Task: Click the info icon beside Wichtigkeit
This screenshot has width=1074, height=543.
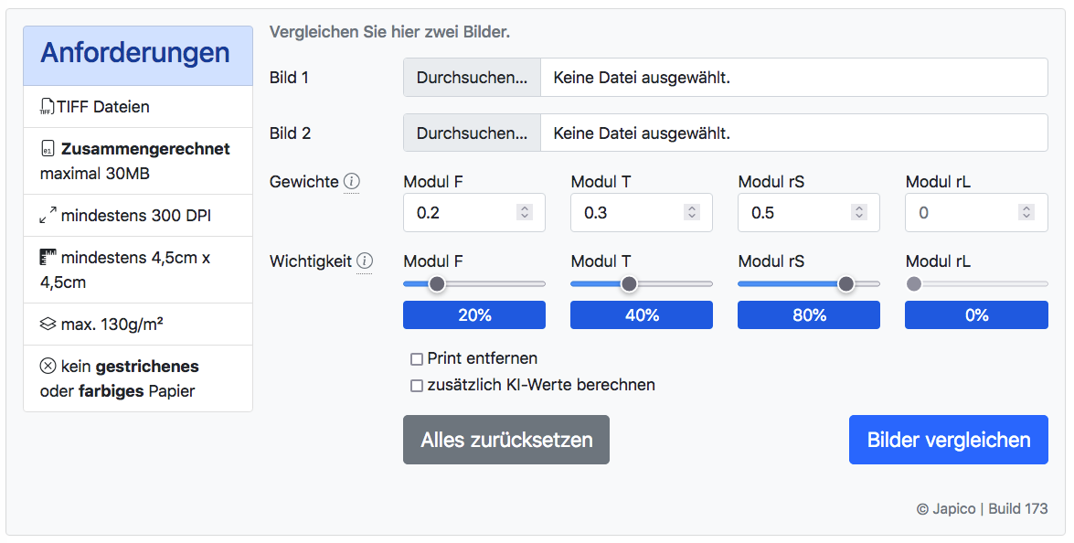Action: [x=365, y=261]
